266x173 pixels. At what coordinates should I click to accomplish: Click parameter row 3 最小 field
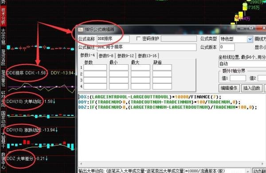(x=119, y=80)
